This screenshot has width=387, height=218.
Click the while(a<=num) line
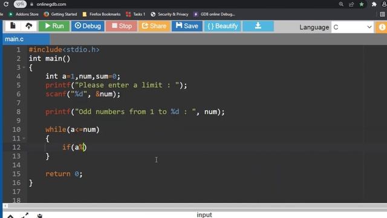[73, 130]
